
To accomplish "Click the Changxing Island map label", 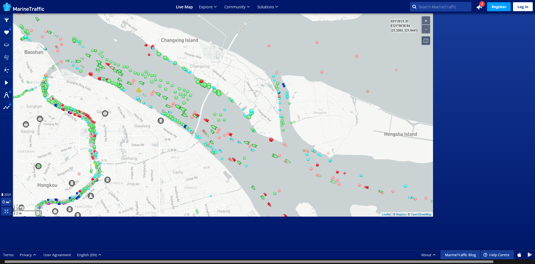I will (x=179, y=40).
